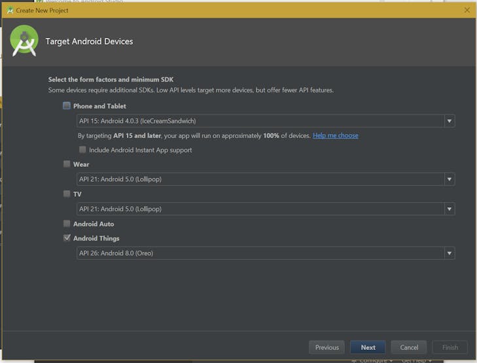The height and width of the screenshot is (363, 477).
Task: Open the Get Help menu below dialog
Action: pos(415,360)
